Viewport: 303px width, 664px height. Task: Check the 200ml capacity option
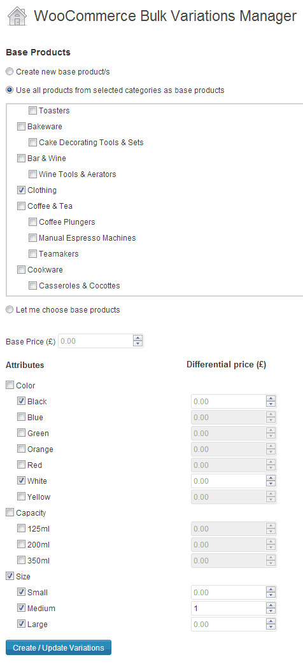click(21, 544)
